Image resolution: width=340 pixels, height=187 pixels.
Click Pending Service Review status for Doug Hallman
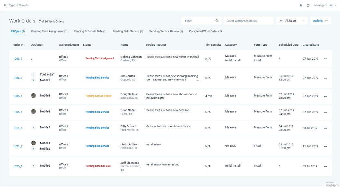[99, 96]
